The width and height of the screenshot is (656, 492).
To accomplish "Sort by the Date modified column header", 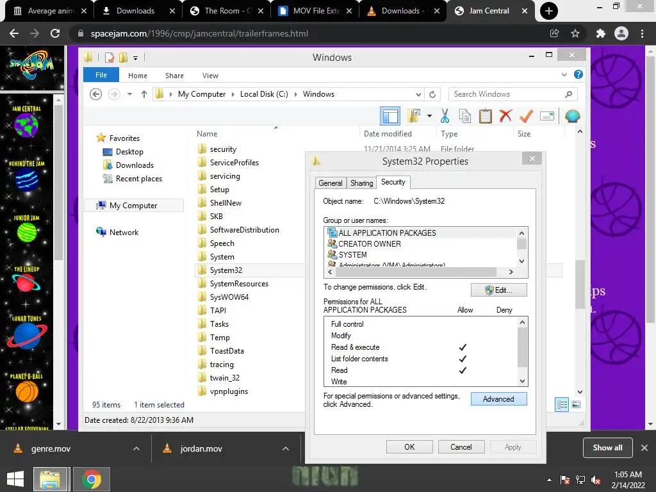I will [388, 134].
